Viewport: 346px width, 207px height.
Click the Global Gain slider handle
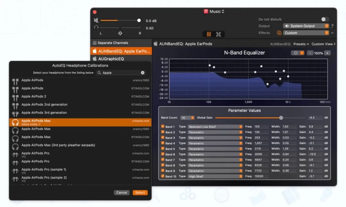coord(281,118)
